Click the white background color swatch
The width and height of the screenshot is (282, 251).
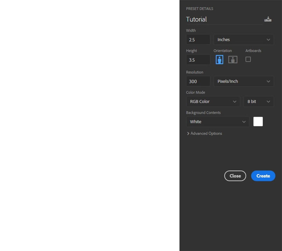258,122
